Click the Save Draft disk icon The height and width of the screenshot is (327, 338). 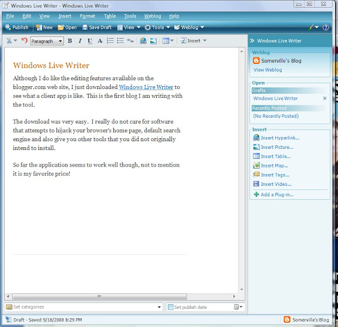tap(84, 28)
